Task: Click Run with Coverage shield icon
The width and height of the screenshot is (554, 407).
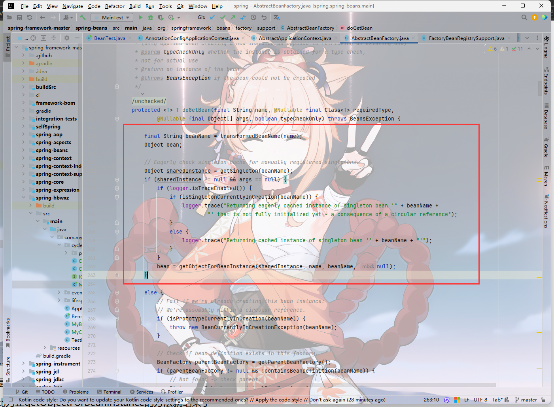Action: coord(161,17)
